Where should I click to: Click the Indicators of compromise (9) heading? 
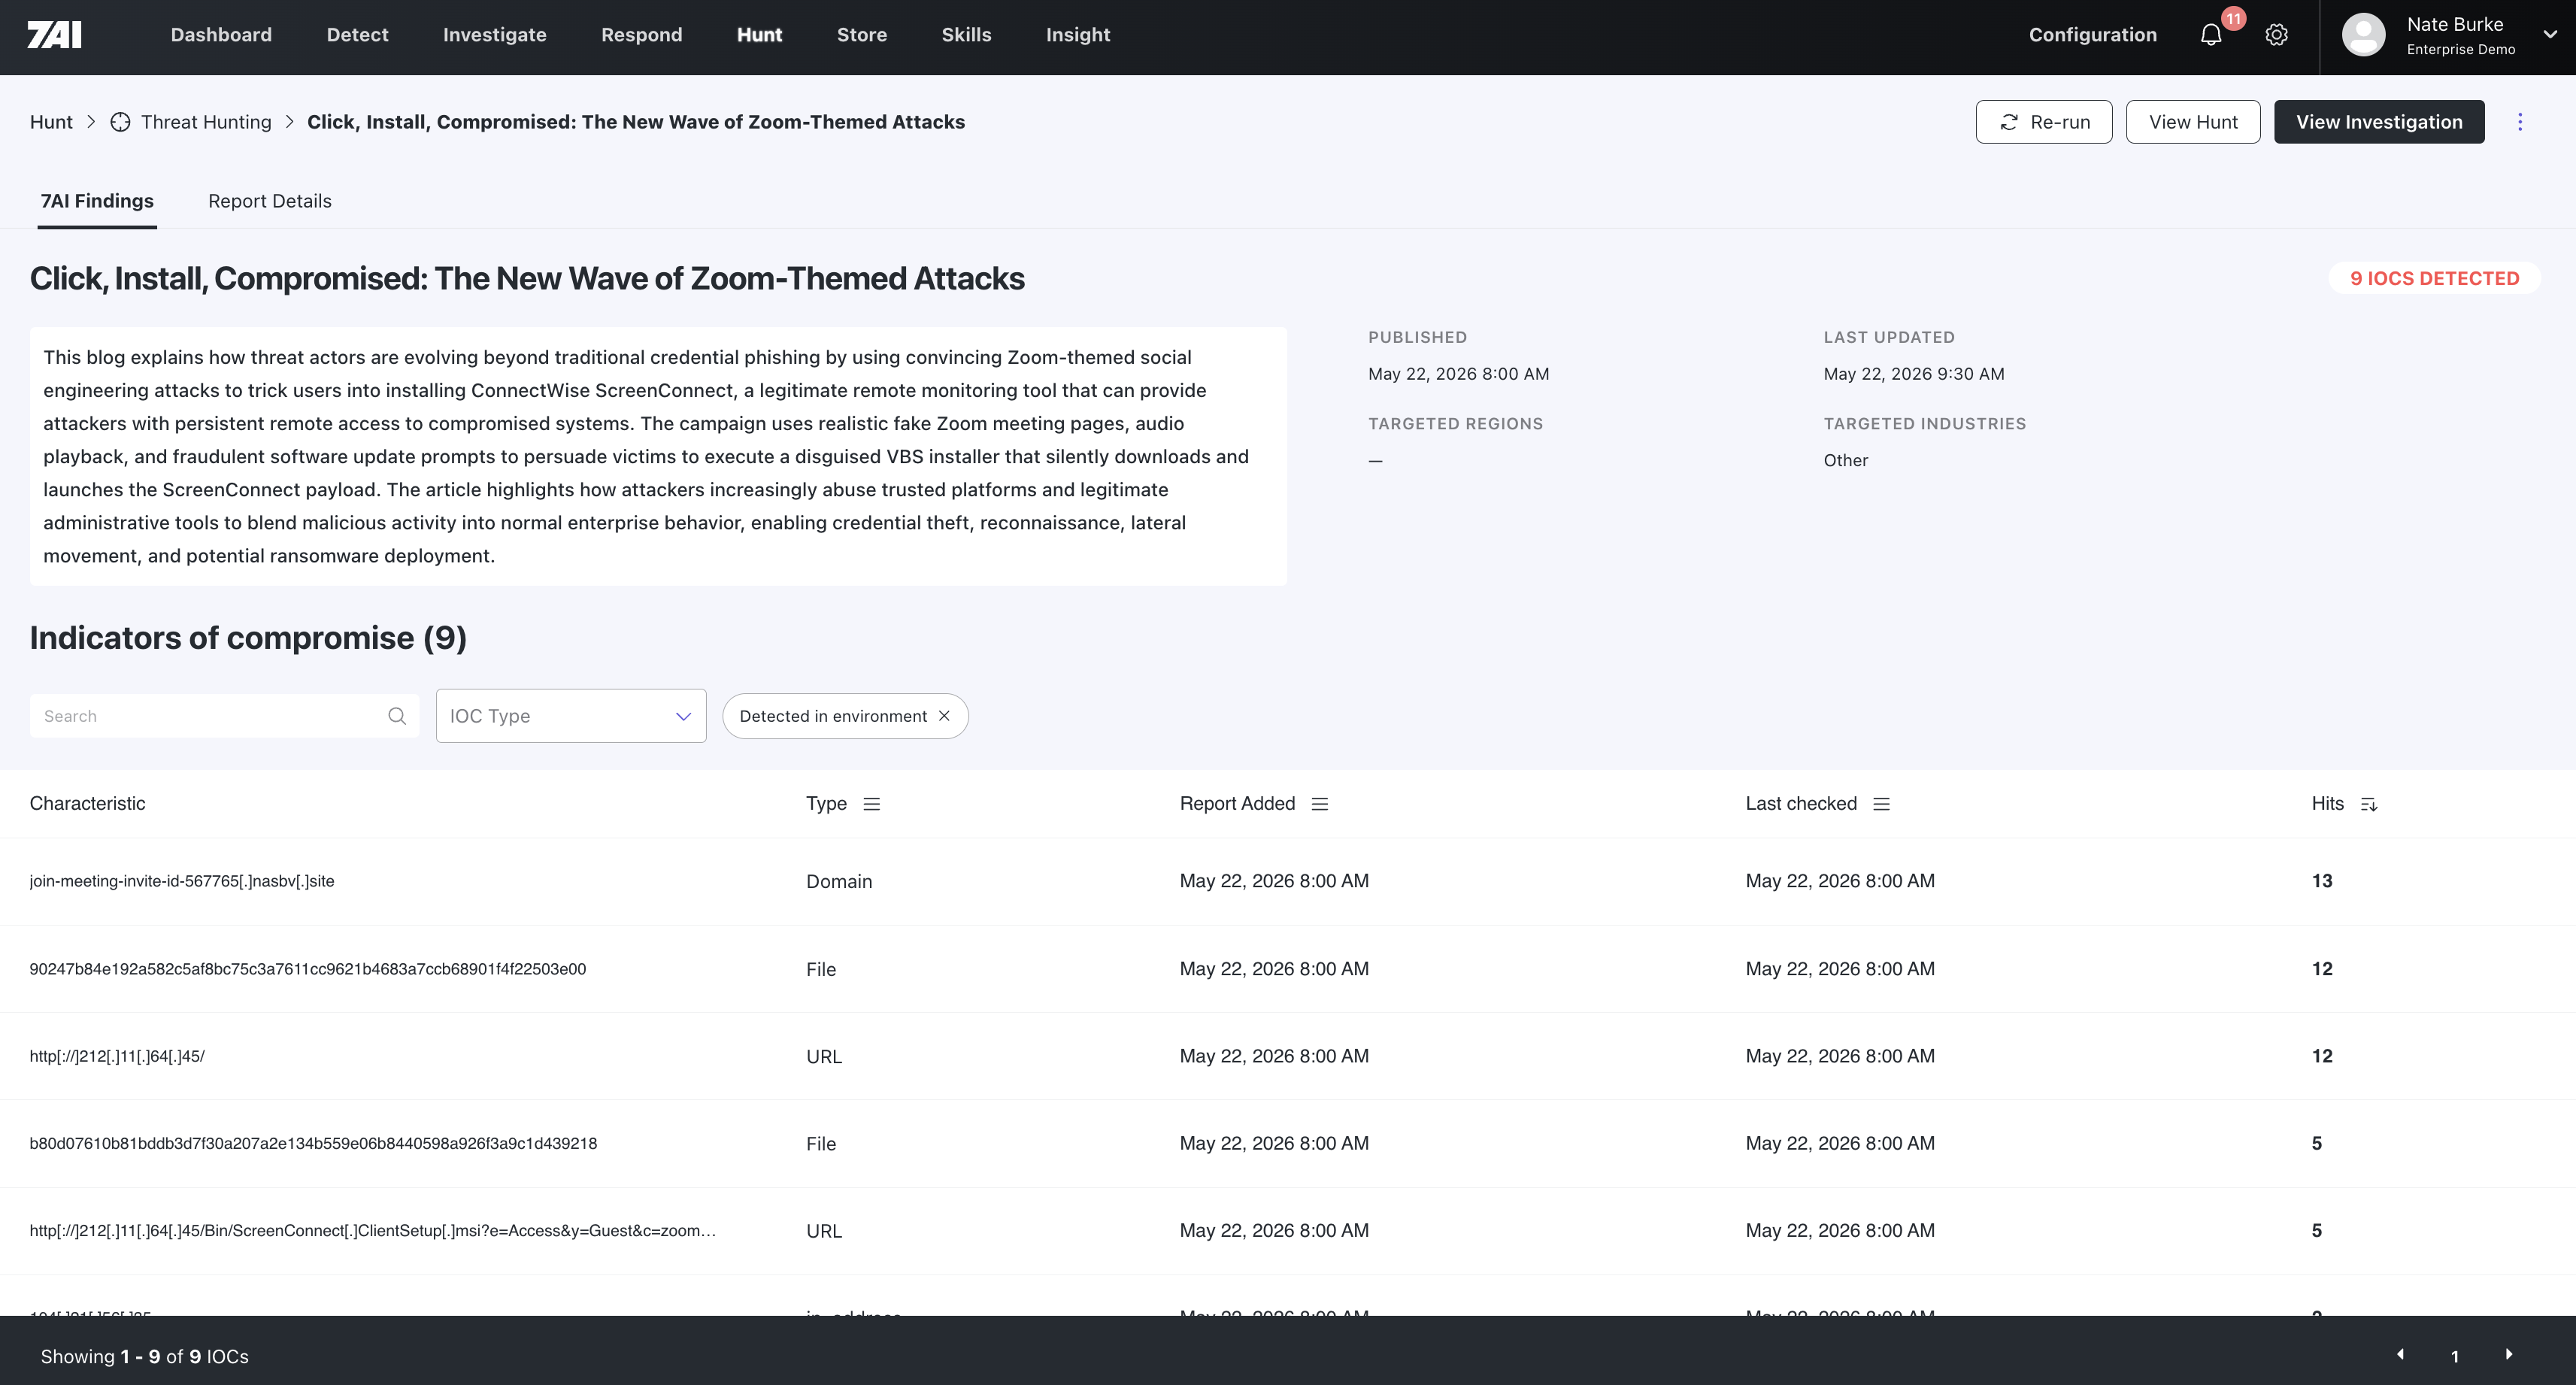pos(248,638)
